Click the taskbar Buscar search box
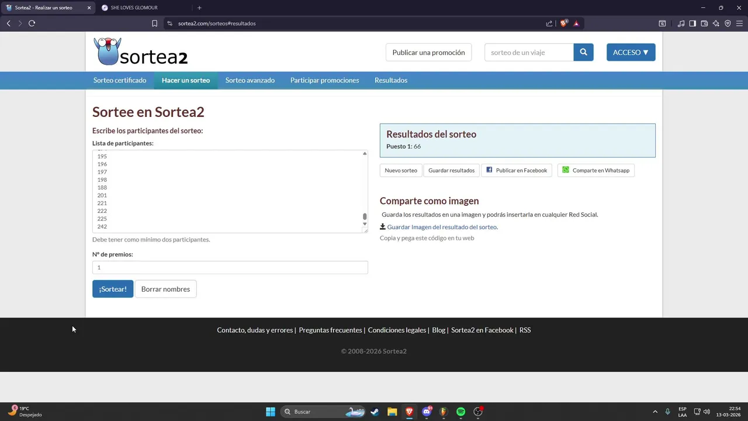 point(323,412)
